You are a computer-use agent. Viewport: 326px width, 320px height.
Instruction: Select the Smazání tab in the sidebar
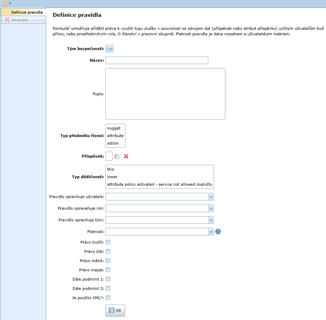click(19, 20)
